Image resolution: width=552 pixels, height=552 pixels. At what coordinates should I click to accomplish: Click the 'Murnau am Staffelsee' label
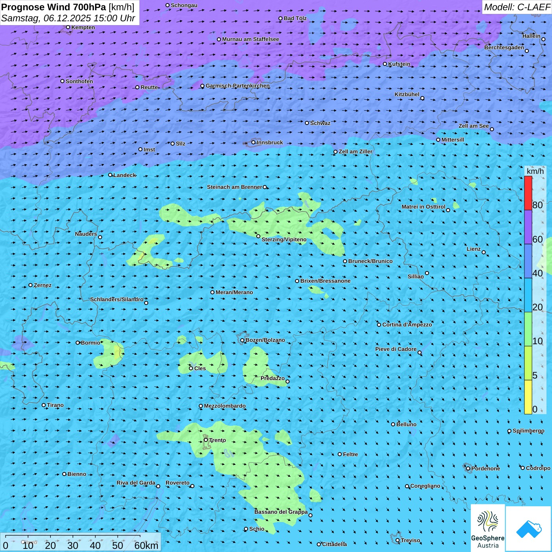tap(250, 39)
